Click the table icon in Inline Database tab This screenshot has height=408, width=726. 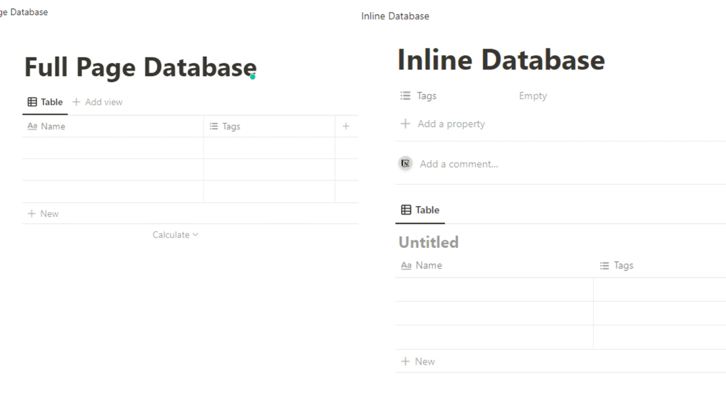click(x=407, y=210)
